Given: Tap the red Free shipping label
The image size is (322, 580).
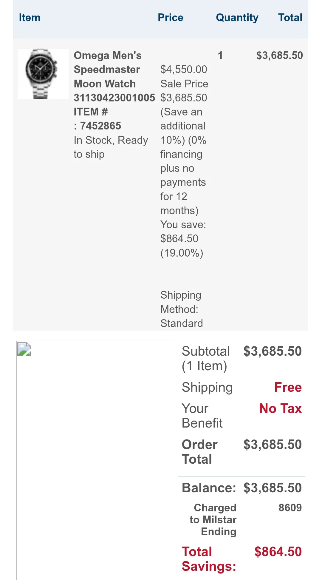Looking at the screenshot, I should point(288,387).
